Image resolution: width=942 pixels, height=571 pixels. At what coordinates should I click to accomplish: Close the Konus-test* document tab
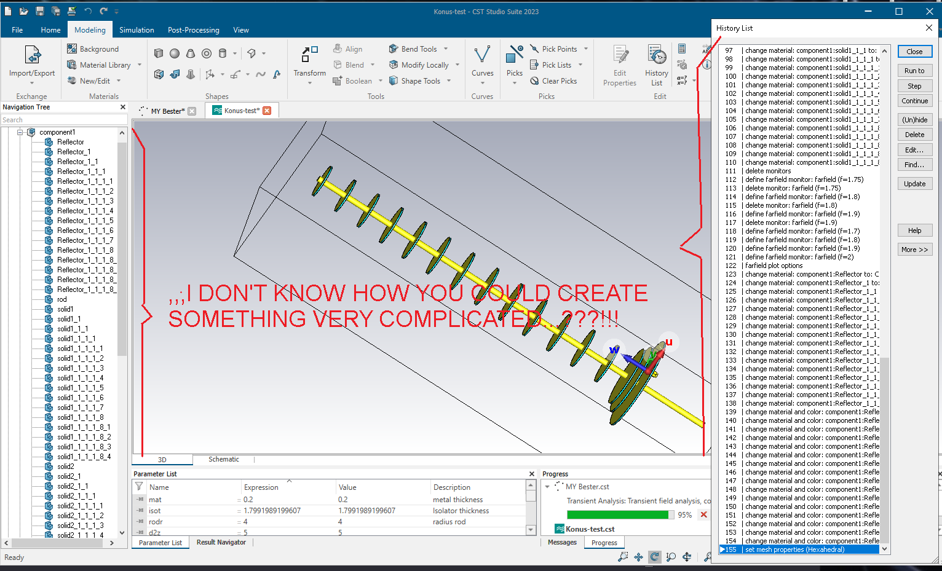pos(267,111)
